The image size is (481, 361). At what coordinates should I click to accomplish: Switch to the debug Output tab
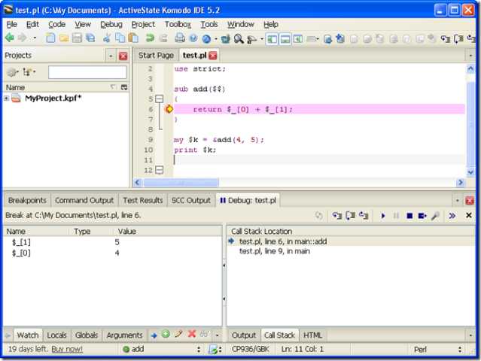[x=244, y=335]
